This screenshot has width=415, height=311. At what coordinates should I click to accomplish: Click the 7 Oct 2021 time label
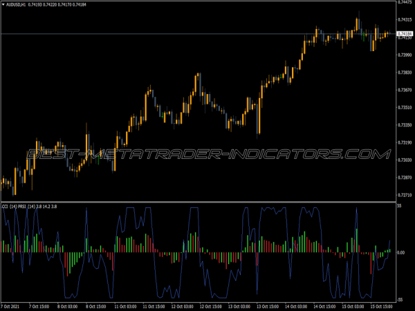[10, 306]
